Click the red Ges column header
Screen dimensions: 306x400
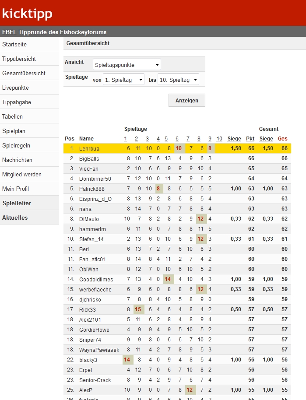tap(283, 139)
